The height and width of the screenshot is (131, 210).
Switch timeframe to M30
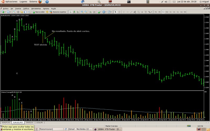click(x=167, y=12)
